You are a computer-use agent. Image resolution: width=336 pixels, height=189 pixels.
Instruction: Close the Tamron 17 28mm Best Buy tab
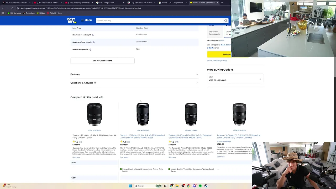click(217, 3)
